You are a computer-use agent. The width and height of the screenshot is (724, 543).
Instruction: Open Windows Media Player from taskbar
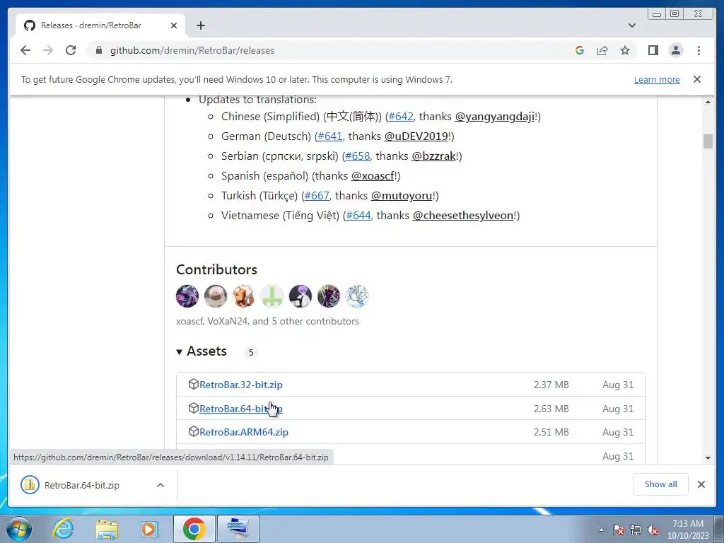pos(150,529)
